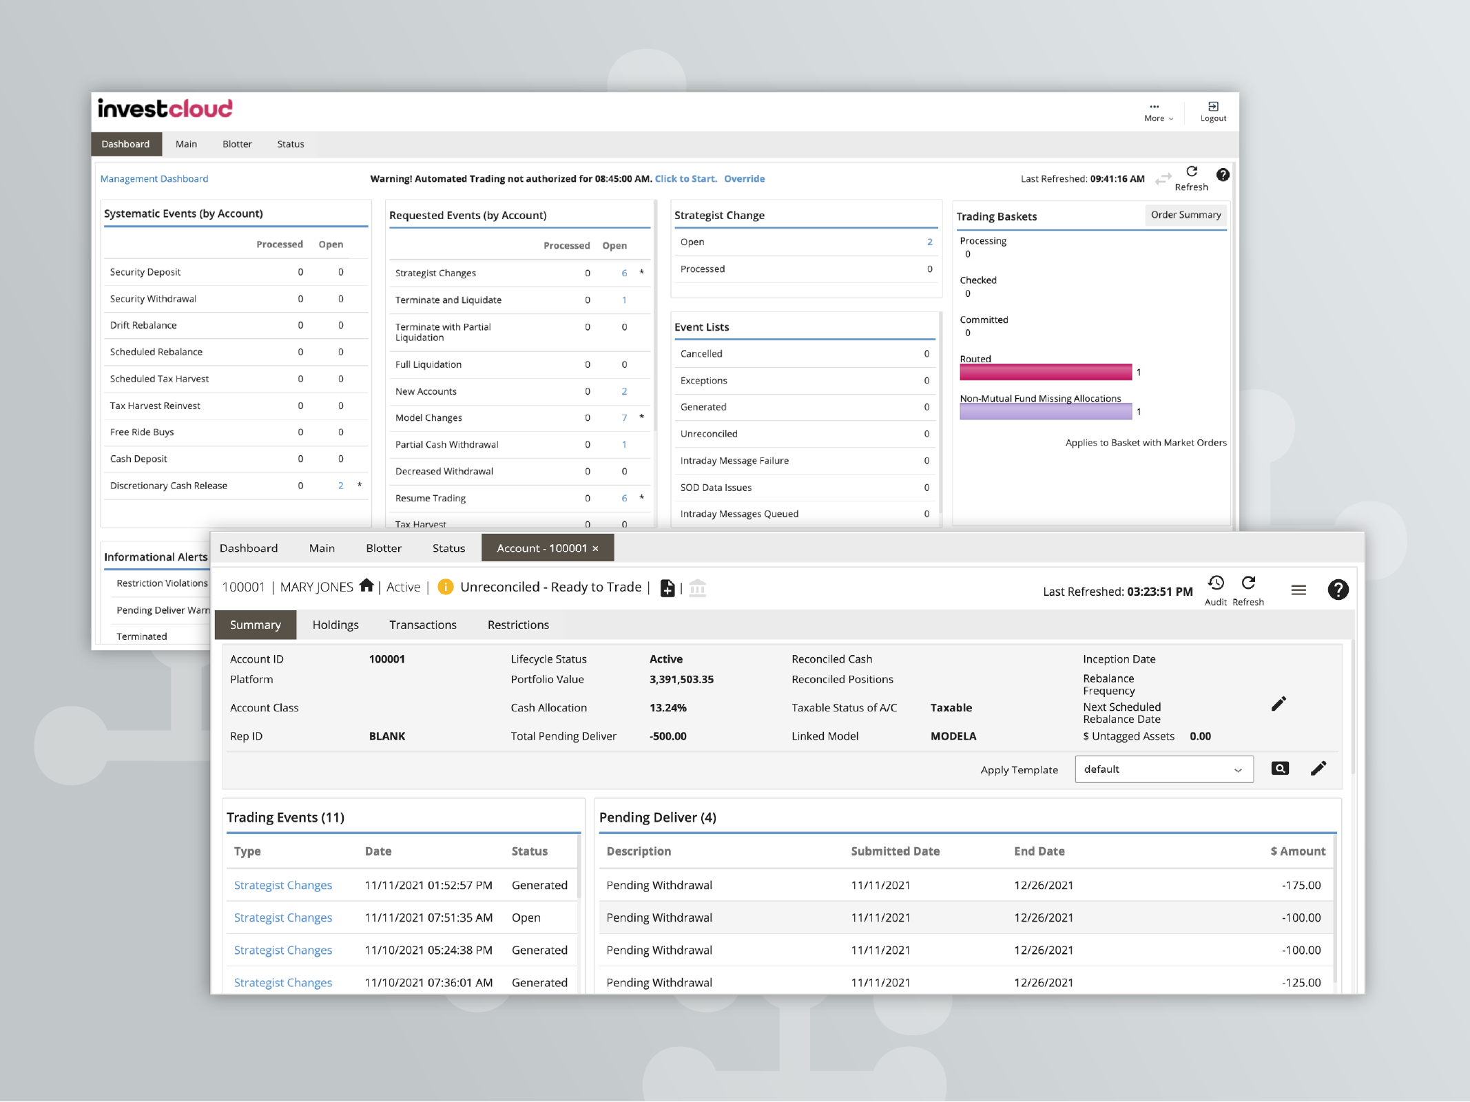
Task: Select the Summary tab
Action: (256, 625)
